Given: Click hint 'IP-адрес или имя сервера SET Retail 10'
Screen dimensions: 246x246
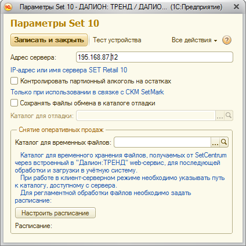Looking at the screenshot, I should tap(69, 70).
